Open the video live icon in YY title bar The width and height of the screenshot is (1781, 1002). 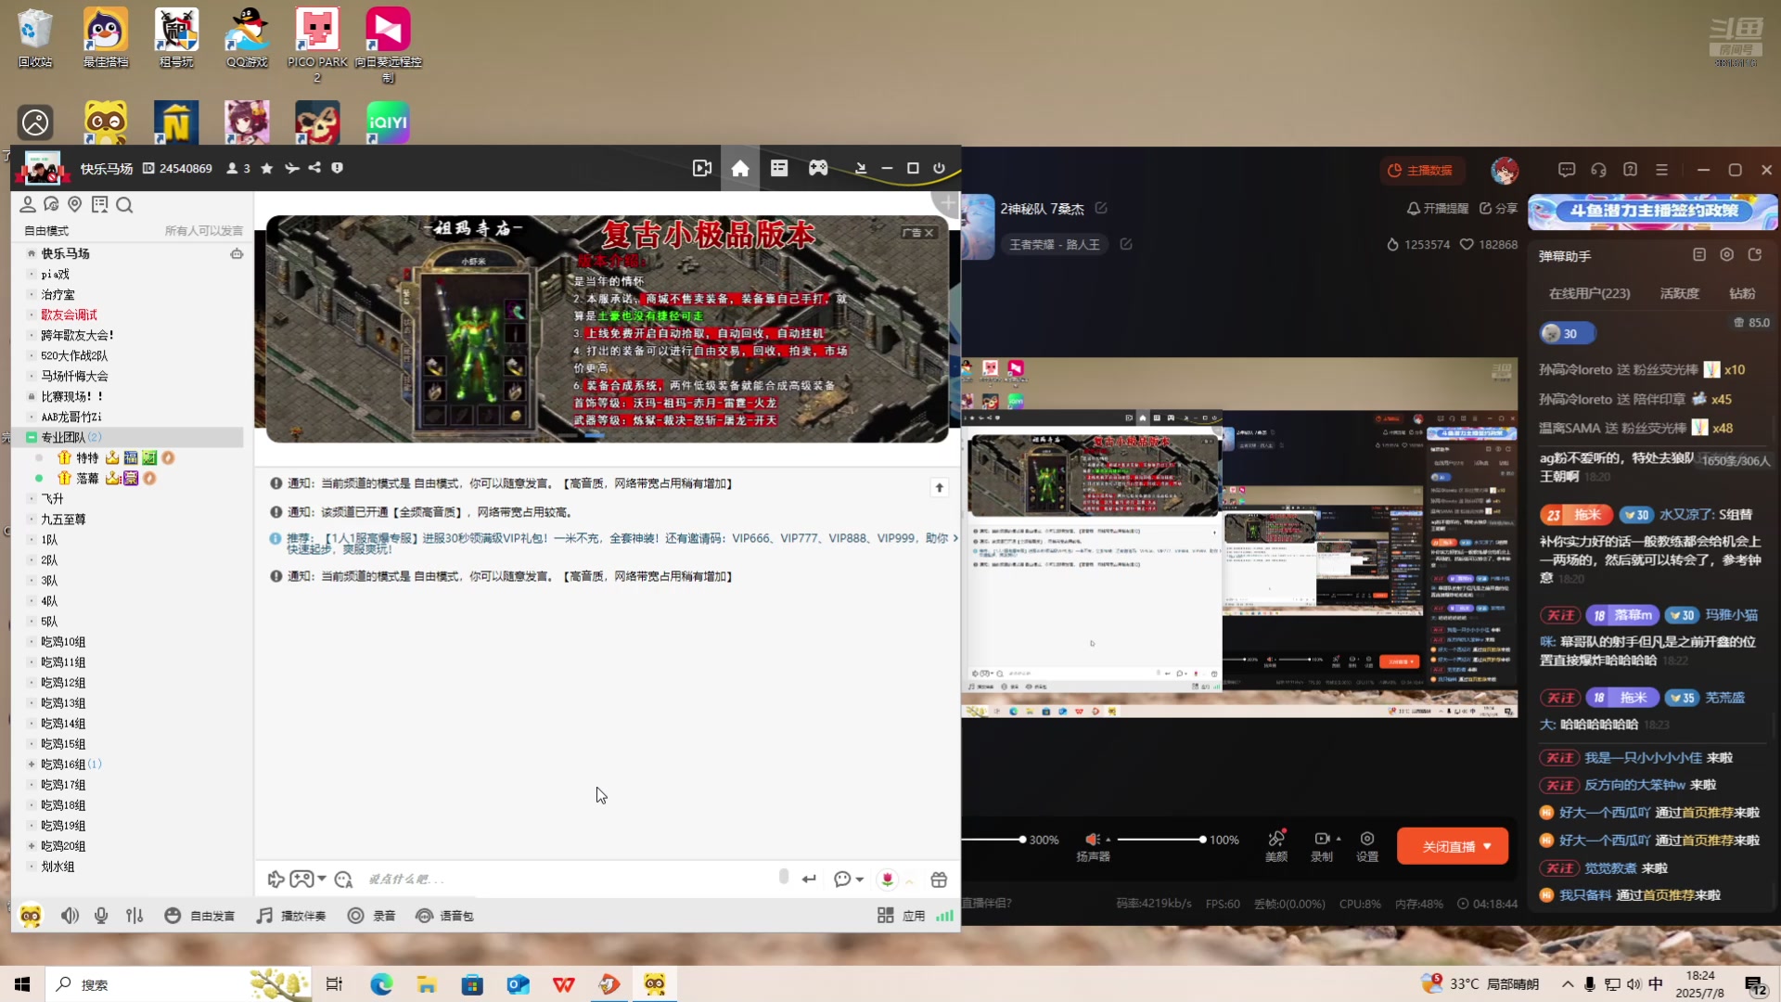702,168
